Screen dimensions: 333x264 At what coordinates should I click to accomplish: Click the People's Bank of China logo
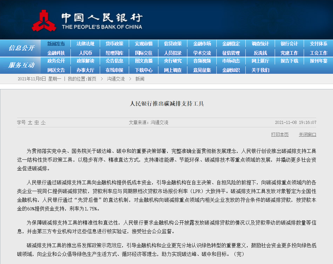point(87,21)
